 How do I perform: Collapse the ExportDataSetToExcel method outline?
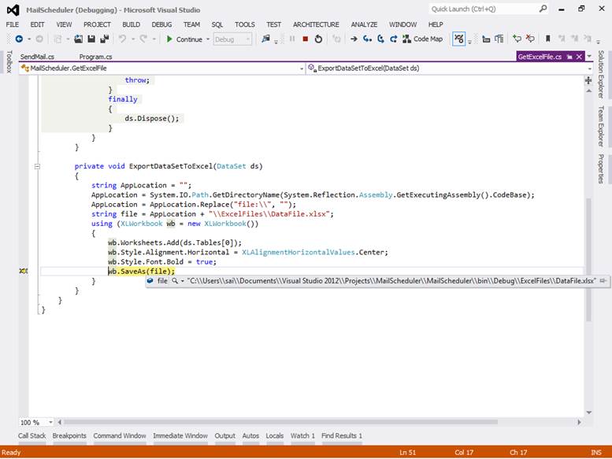pyautogui.click(x=37, y=166)
